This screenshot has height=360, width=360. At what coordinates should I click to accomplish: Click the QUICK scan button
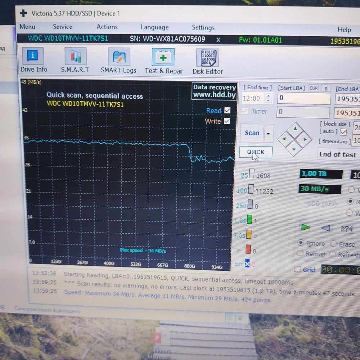256,152
